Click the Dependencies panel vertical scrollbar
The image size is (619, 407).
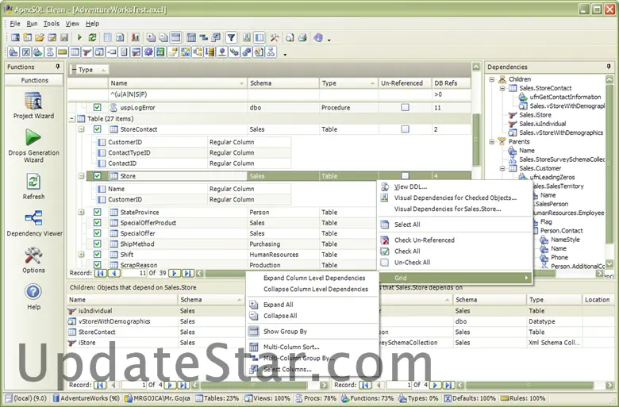(609, 162)
